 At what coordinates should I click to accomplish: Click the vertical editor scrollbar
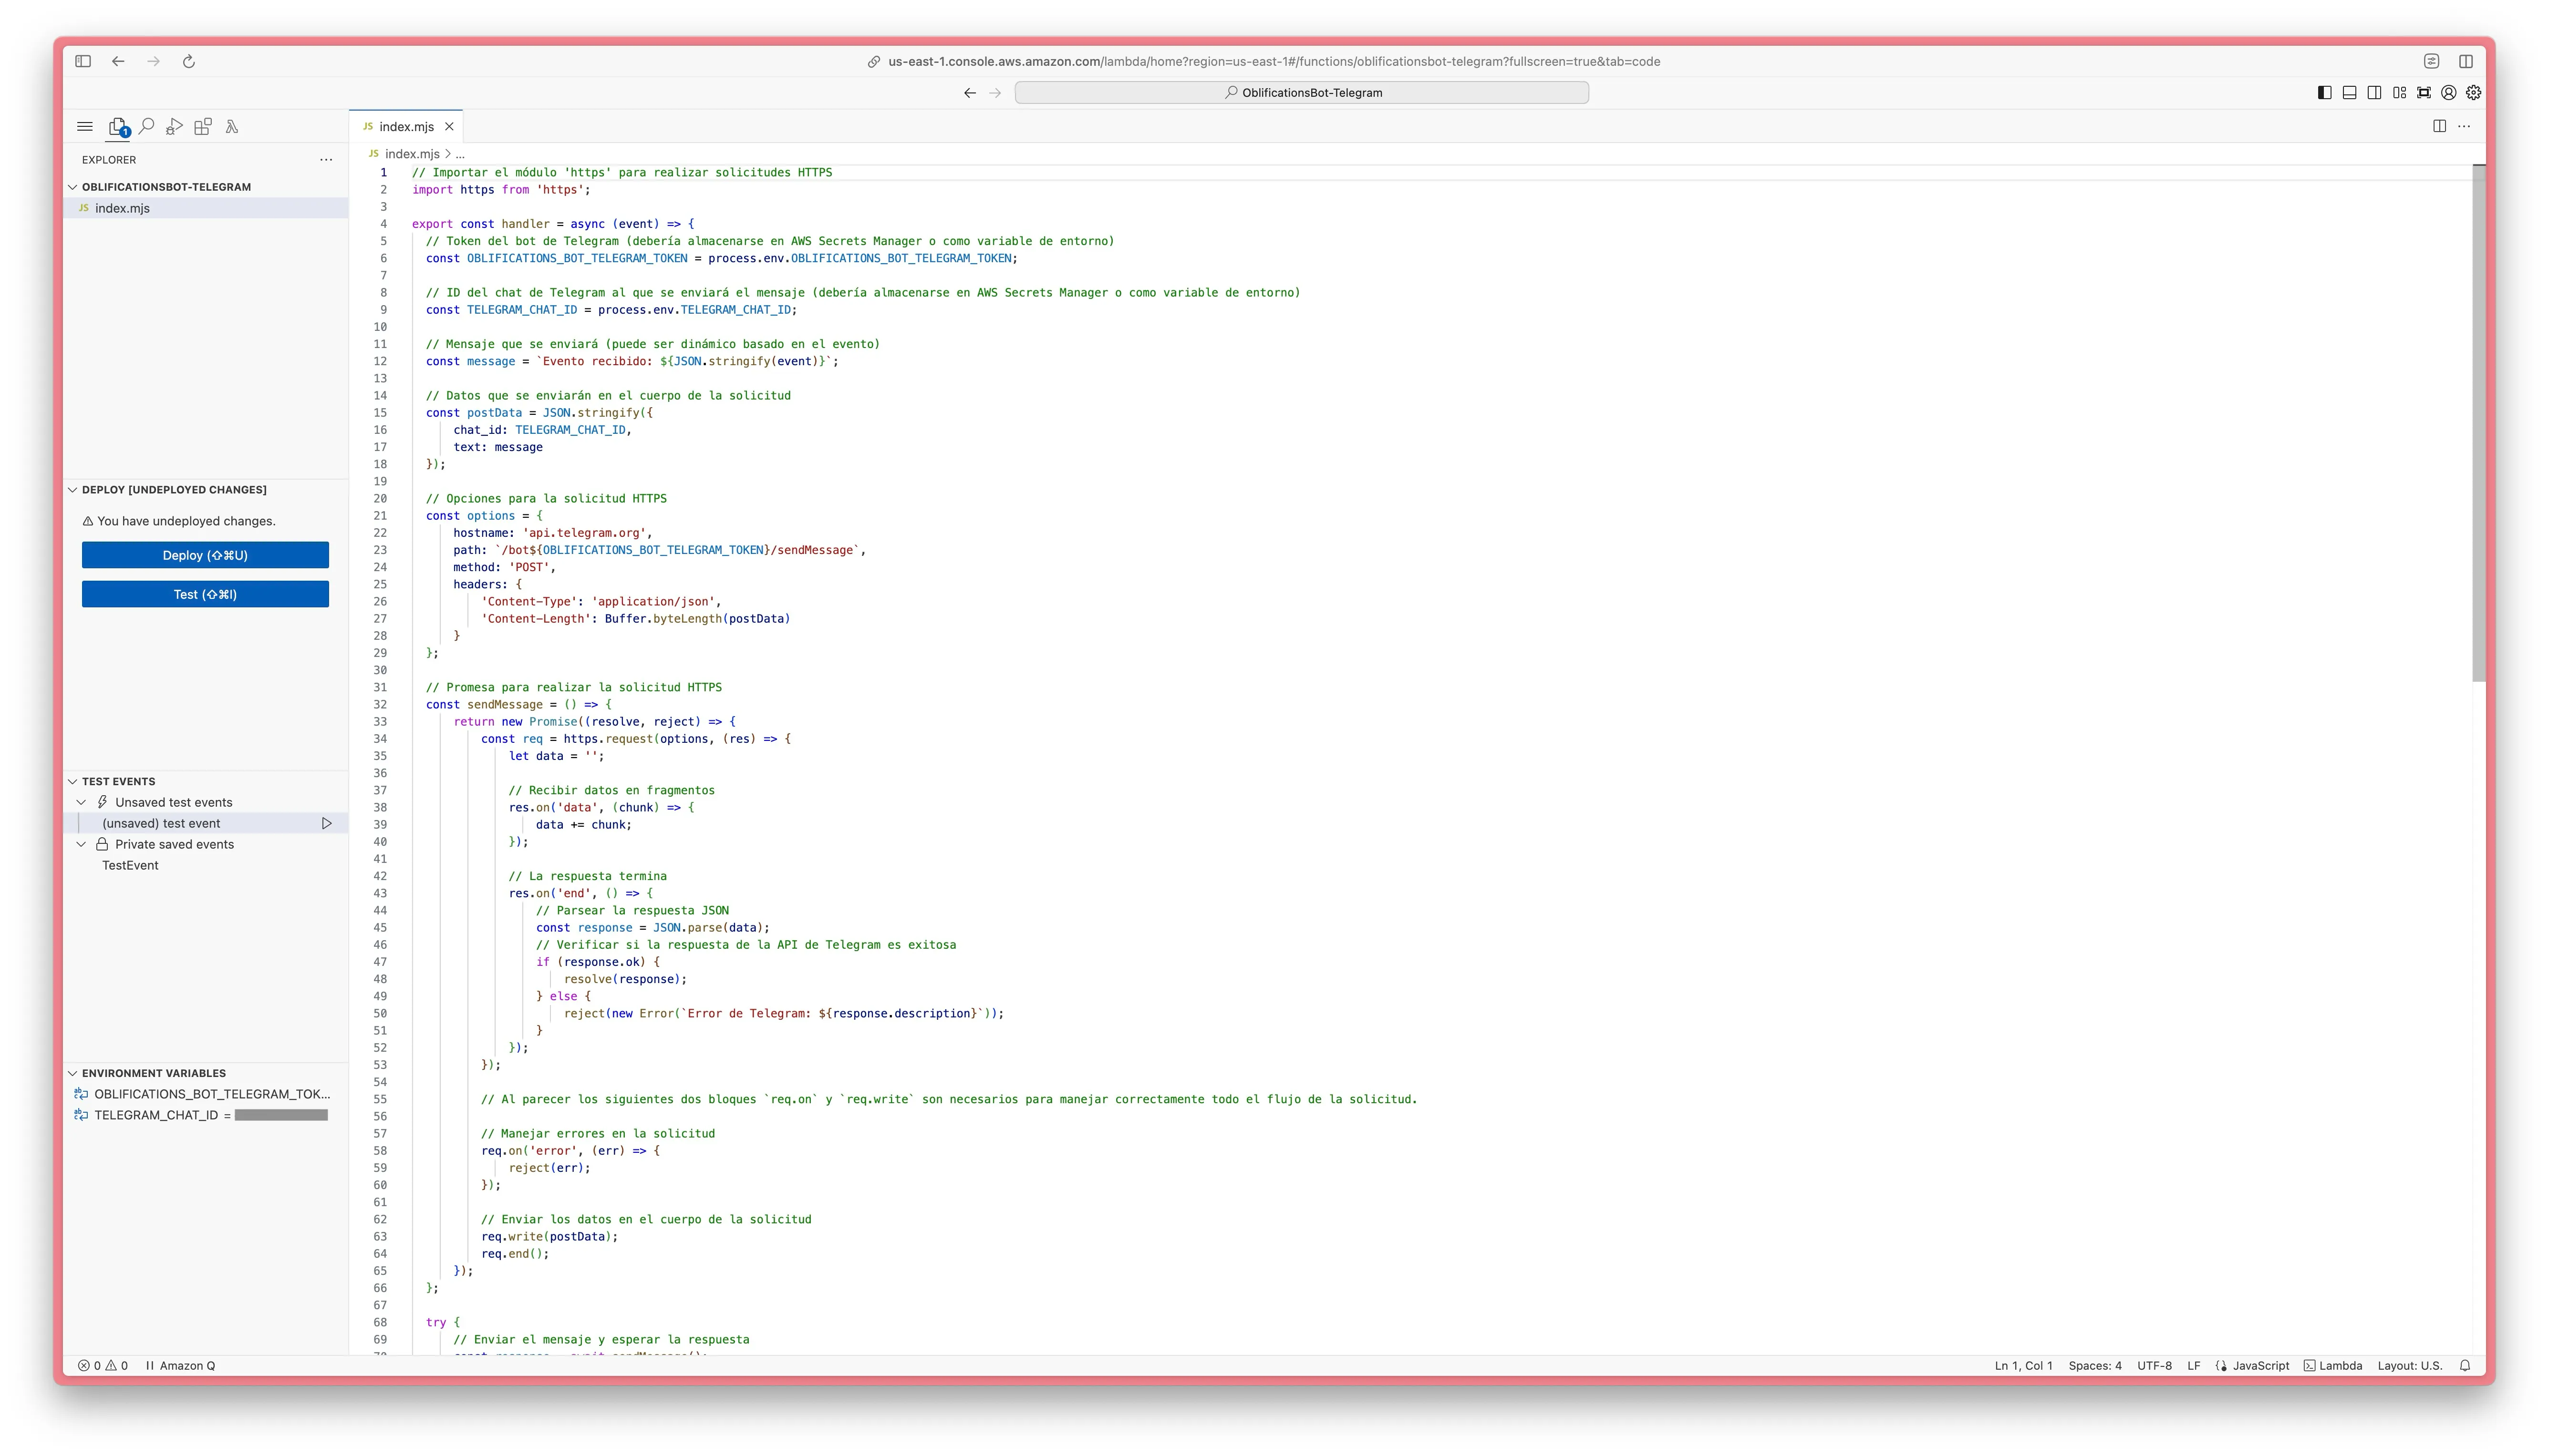[x=2478, y=424]
